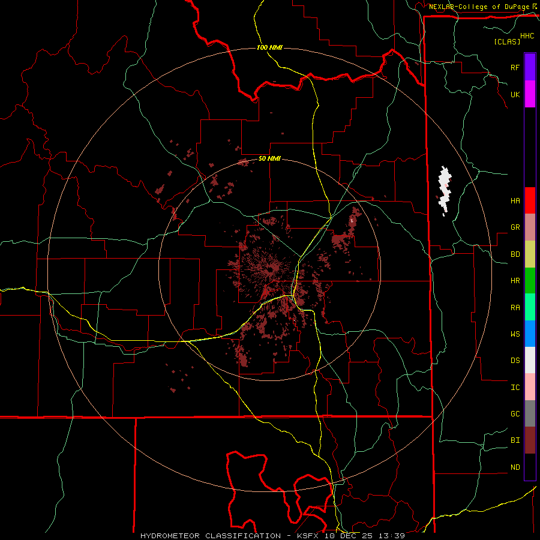
Task: Click the RF purple legend swatch
Action: pyautogui.click(x=530, y=67)
